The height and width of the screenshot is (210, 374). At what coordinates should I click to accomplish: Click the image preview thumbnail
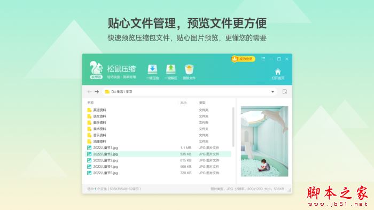pos(264,141)
